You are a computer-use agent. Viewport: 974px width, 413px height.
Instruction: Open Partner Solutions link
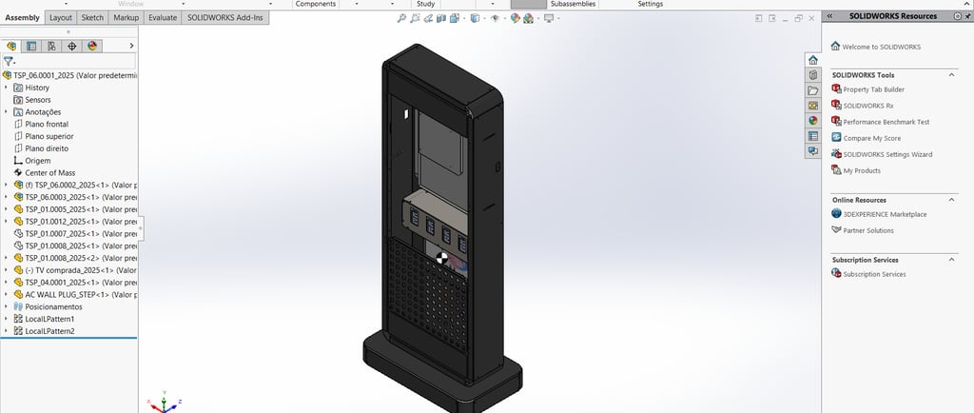pyautogui.click(x=868, y=230)
